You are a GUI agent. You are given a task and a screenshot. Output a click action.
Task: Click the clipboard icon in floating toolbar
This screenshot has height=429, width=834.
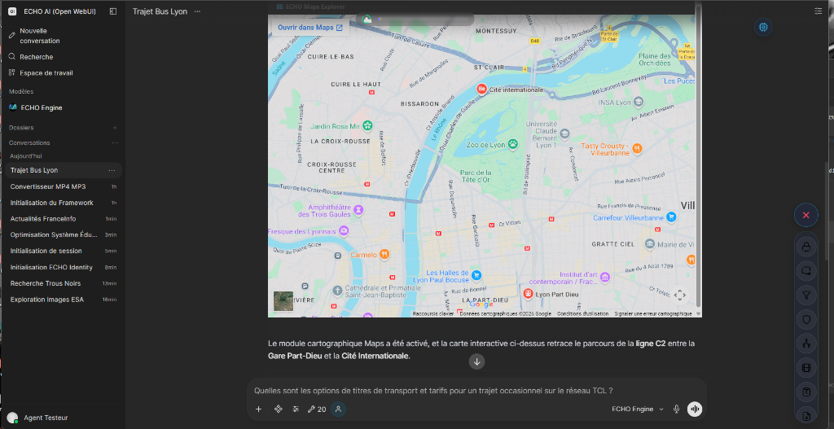click(x=805, y=392)
